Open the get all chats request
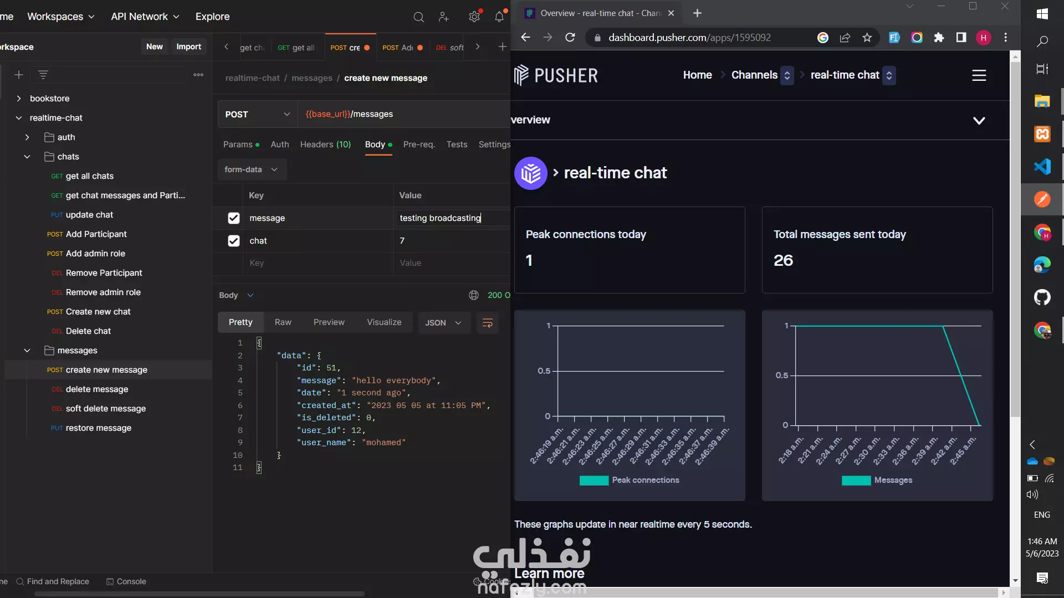 89,176
